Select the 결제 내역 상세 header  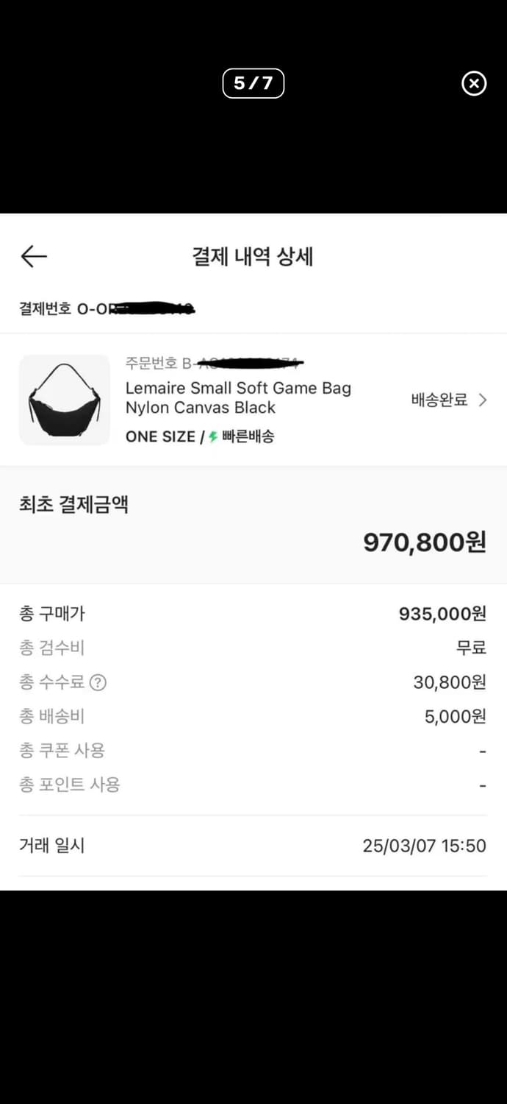(x=253, y=257)
